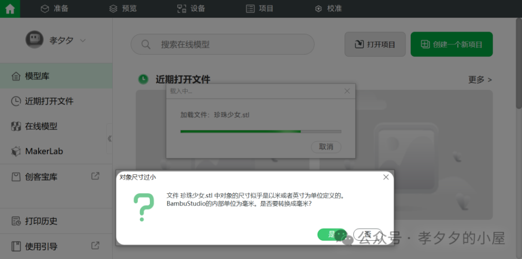Click the 在线模型 grid icon
Screen dimensions: 522x259
[x=16, y=126]
